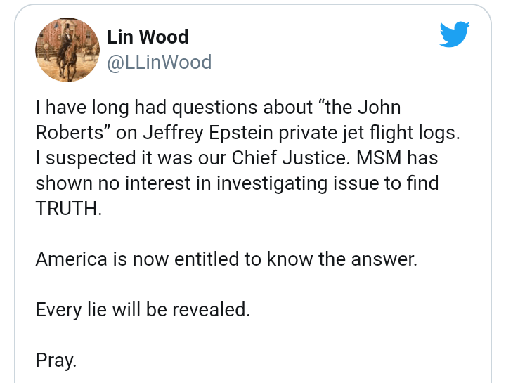Click the word "Pray." in tweet
This screenshot has width=506, height=383.
[56, 360]
